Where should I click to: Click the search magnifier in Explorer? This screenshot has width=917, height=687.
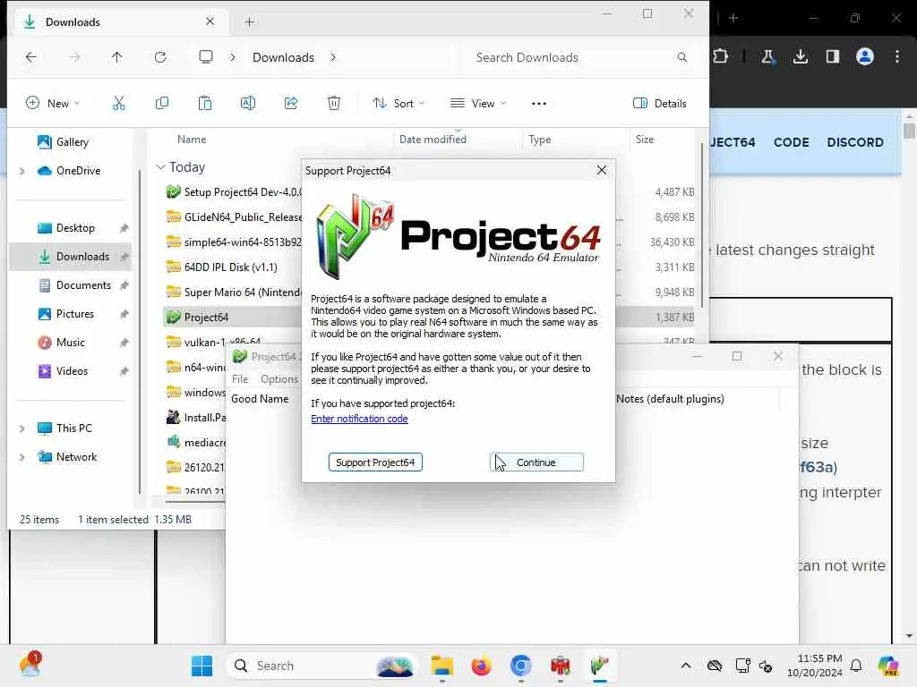pos(681,57)
